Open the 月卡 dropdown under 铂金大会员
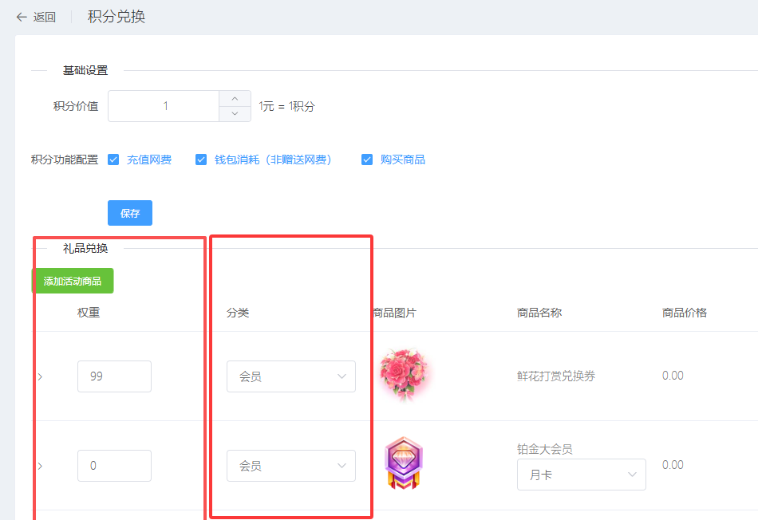The image size is (758, 520). [x=582, y=475]
